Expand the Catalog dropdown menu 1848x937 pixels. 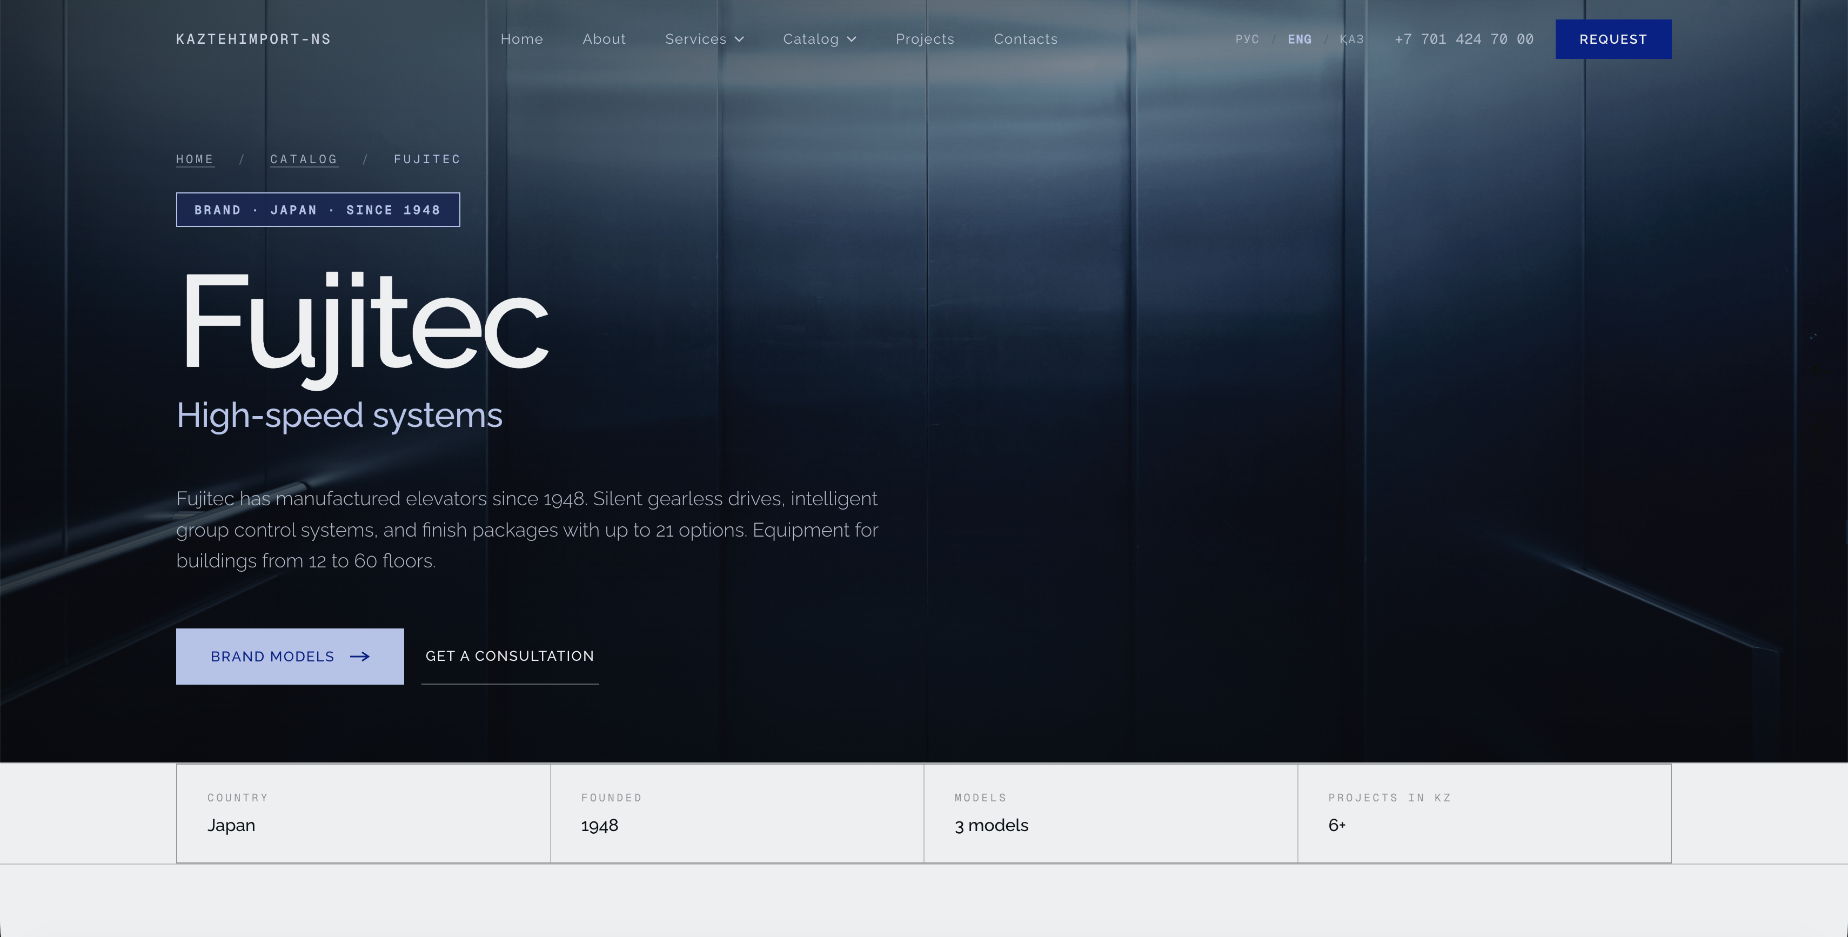point(820,39)
